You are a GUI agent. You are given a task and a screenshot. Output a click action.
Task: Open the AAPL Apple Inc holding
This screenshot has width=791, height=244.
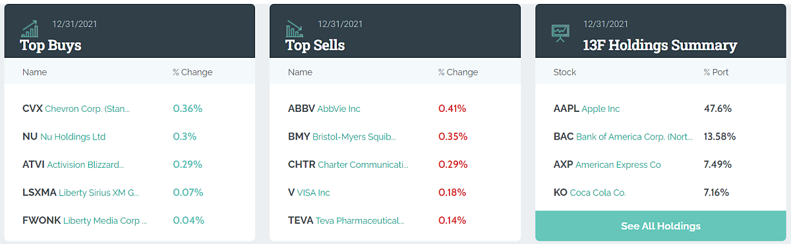[587, 109]
